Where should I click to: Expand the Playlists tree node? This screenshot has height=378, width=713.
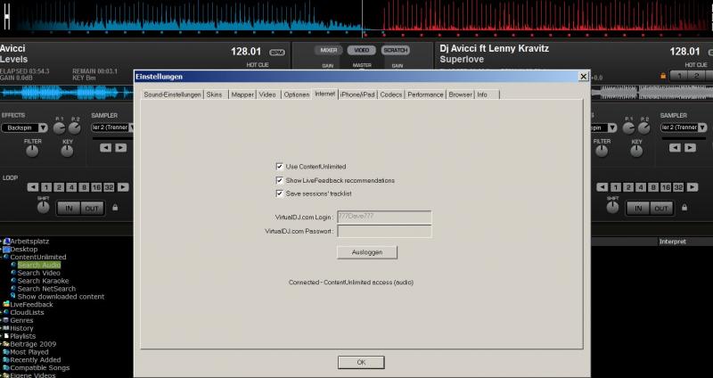2,336
